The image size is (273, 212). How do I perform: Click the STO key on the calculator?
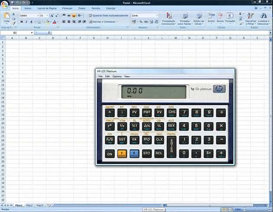(x=146, y=153)
